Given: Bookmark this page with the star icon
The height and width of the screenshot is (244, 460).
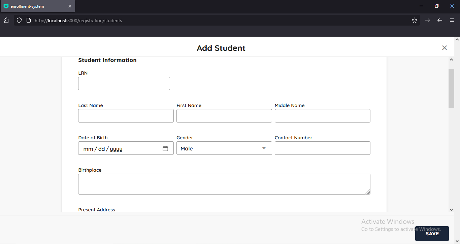Looking at the screenshot, I should tap(415, 21).
